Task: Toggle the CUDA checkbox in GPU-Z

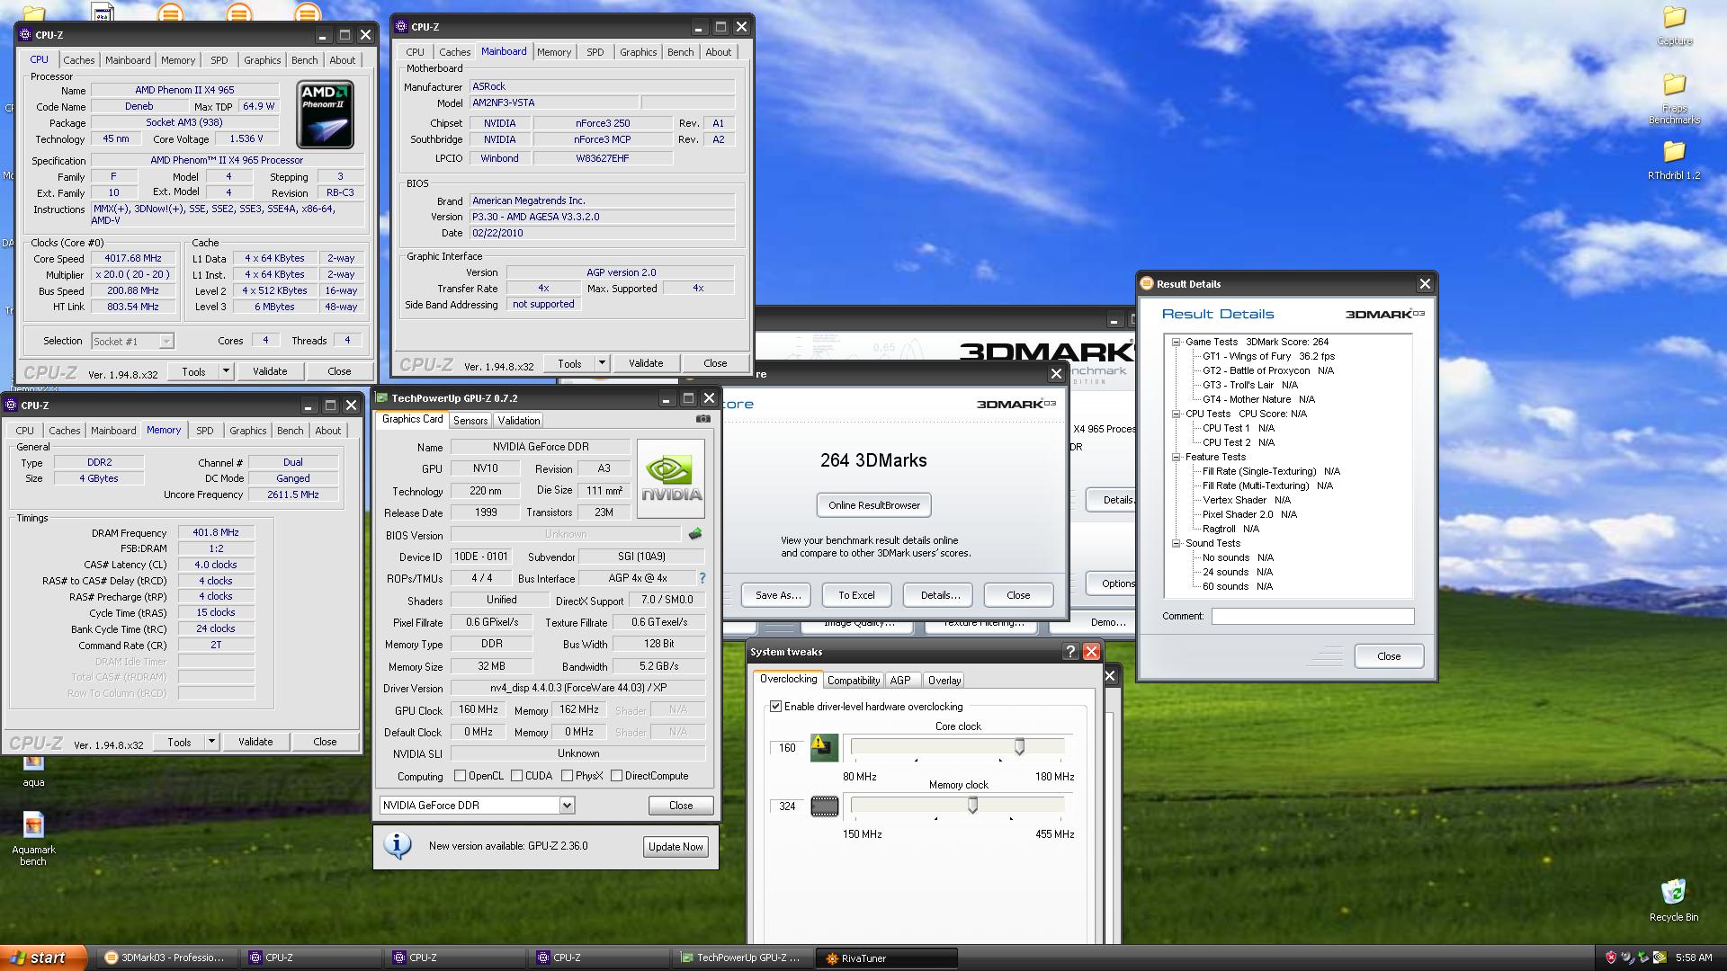Action: click(516, 776)
